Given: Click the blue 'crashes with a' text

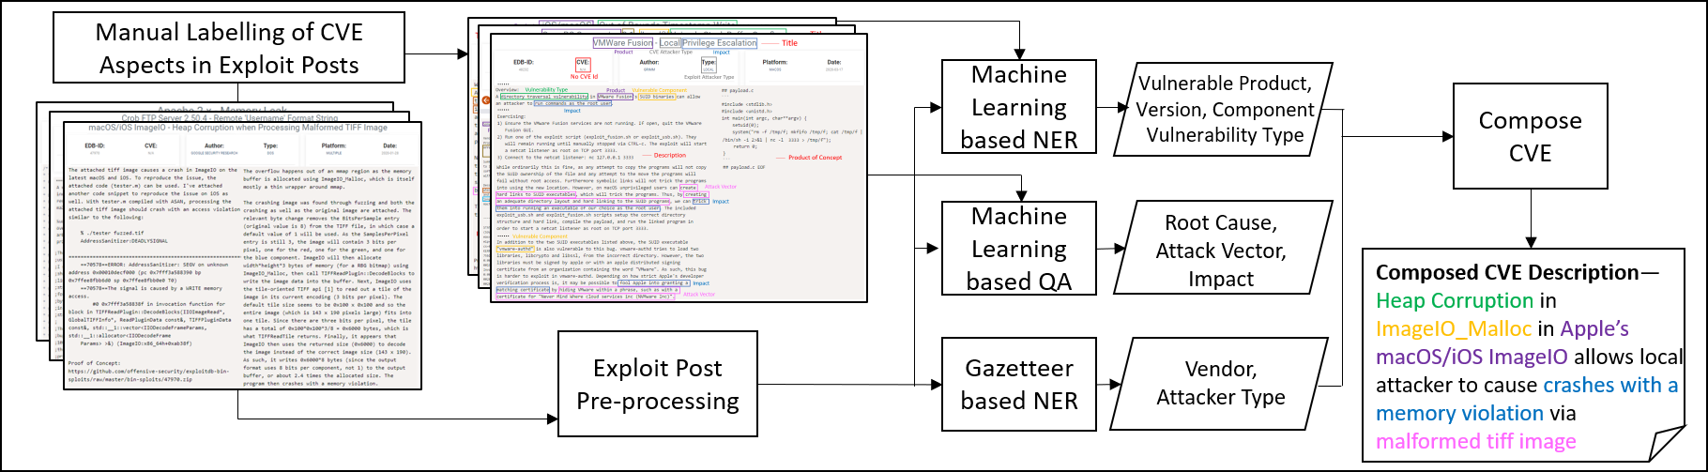Looking at the screenshot, I should [x=1610, y=386].
